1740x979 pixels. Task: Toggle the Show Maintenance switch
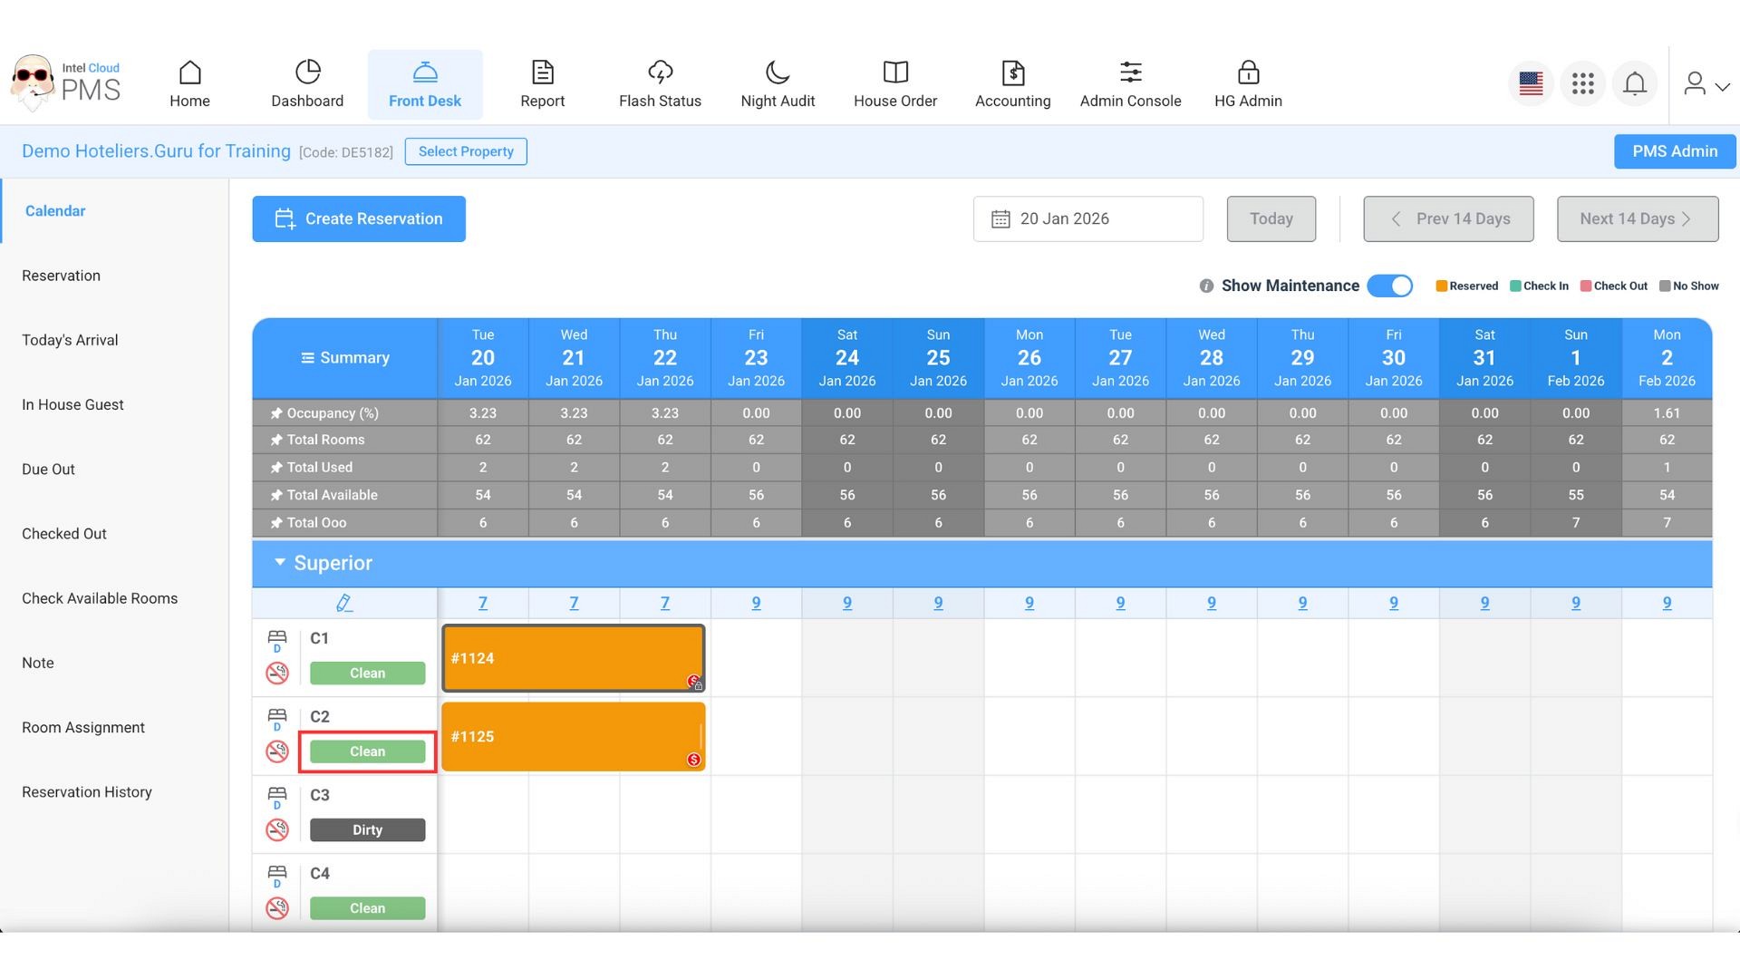pyautogui.click(x=1389, y=286)
